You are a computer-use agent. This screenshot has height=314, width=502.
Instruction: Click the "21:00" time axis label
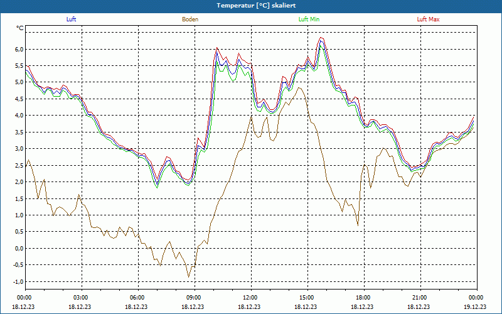(x=420, y=298)
